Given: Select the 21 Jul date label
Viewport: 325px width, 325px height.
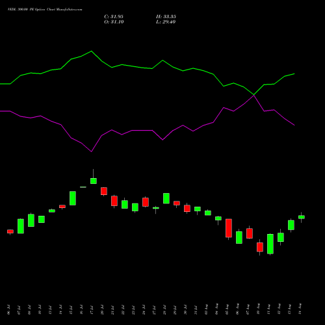Looking at the screenshot, I should coord(112,309).
